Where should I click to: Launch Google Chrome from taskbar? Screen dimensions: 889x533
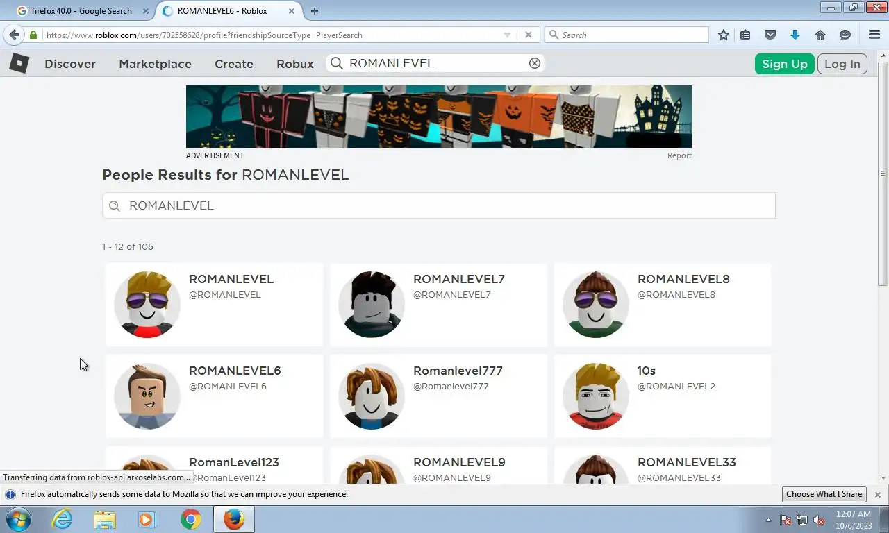(x=191, y=519)
